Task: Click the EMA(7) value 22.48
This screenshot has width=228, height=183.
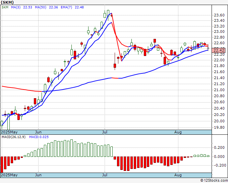Action: [x=79, y=7]
